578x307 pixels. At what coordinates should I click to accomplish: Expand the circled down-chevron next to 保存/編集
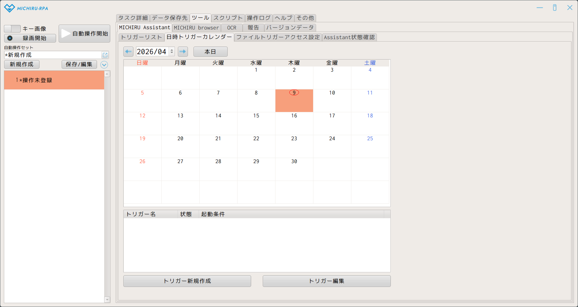pos(104,65)
